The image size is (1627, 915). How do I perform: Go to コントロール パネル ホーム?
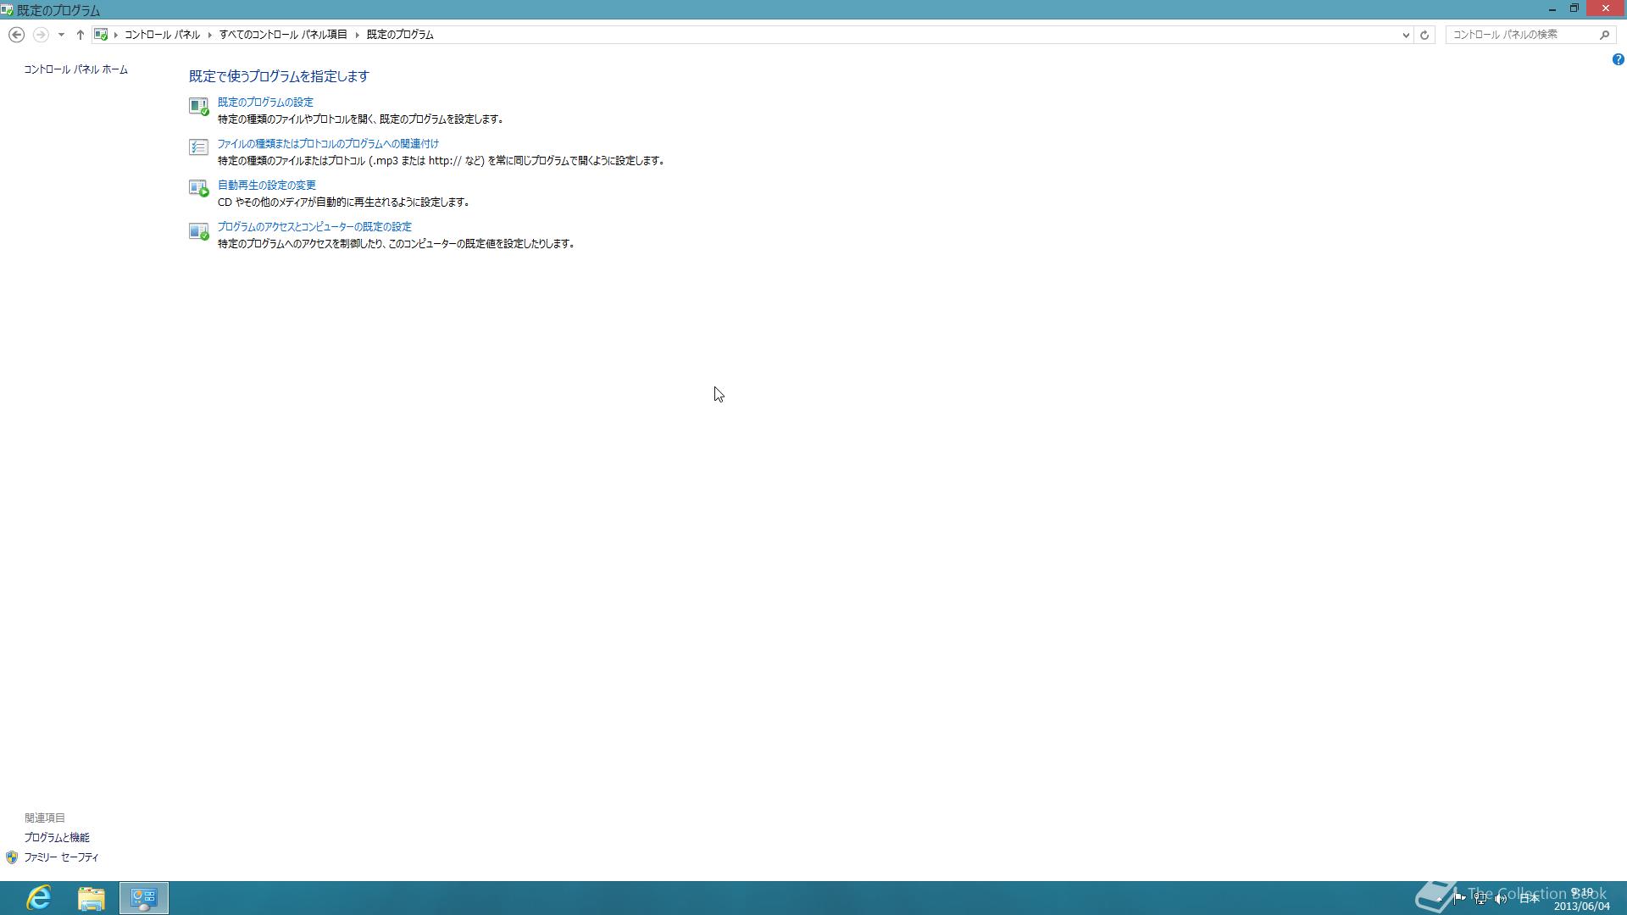click(76, 69)
